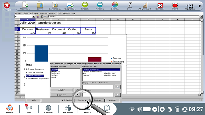The image size is (205, 115).
Task: Click the Suivant button in the wizard
Action: 82,100
